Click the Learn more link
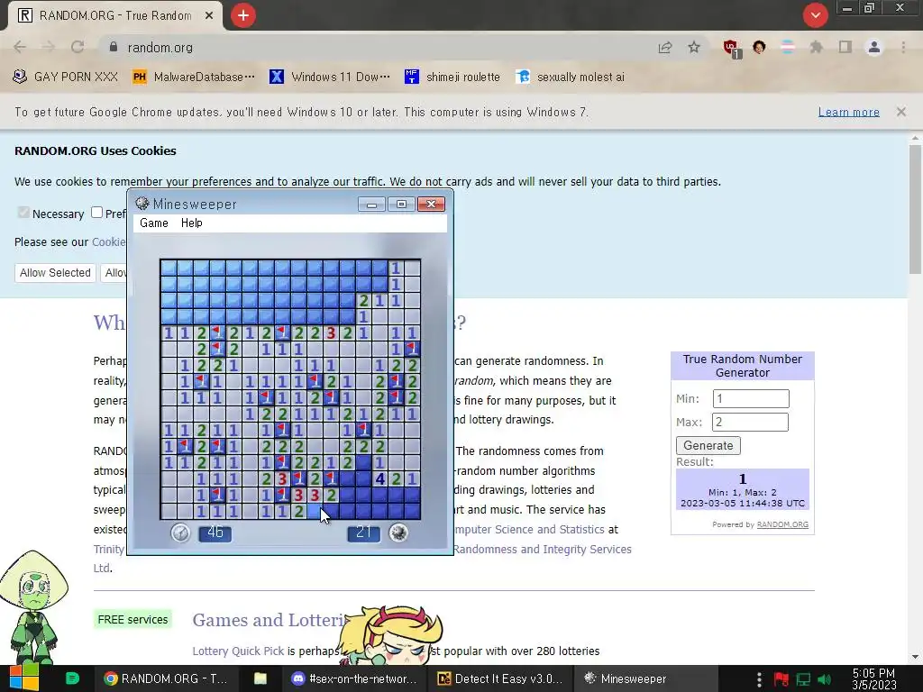The width and height of the screenshot is (923, 692). coord(848,112)
